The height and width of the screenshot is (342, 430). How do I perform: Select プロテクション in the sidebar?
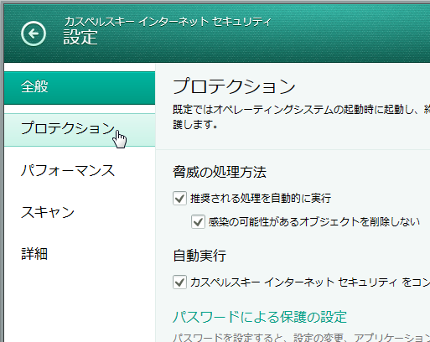[80, 130]
